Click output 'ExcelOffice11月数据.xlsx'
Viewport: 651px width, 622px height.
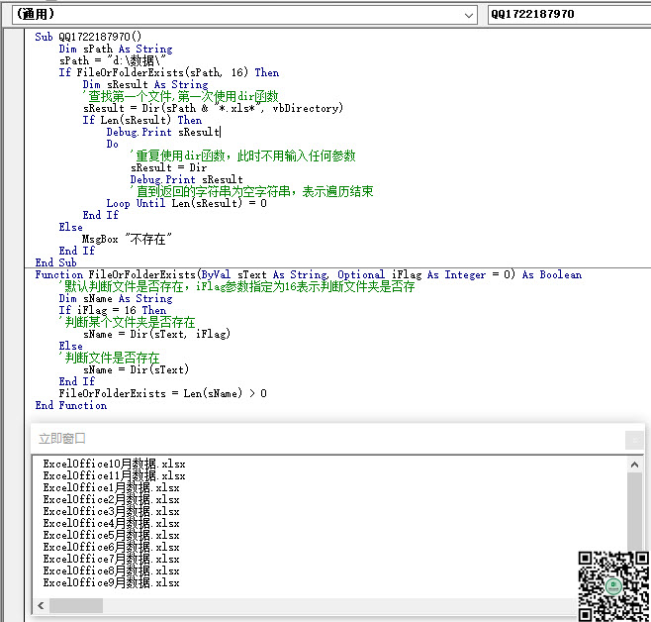pos(114,475)
